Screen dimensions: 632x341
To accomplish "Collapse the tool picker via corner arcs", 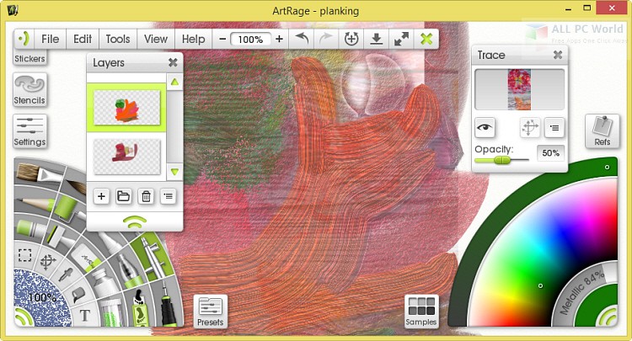I will coord(24,317).
